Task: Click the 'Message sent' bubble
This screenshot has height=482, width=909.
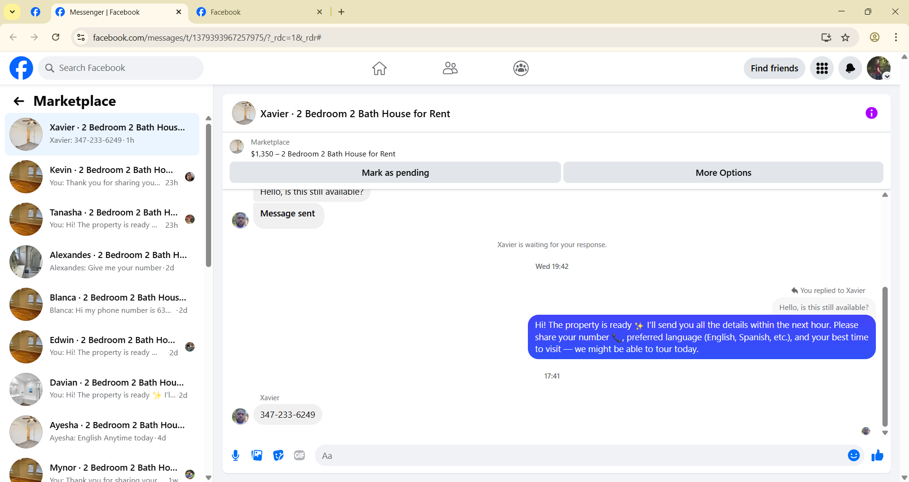Action: point(288,215)
